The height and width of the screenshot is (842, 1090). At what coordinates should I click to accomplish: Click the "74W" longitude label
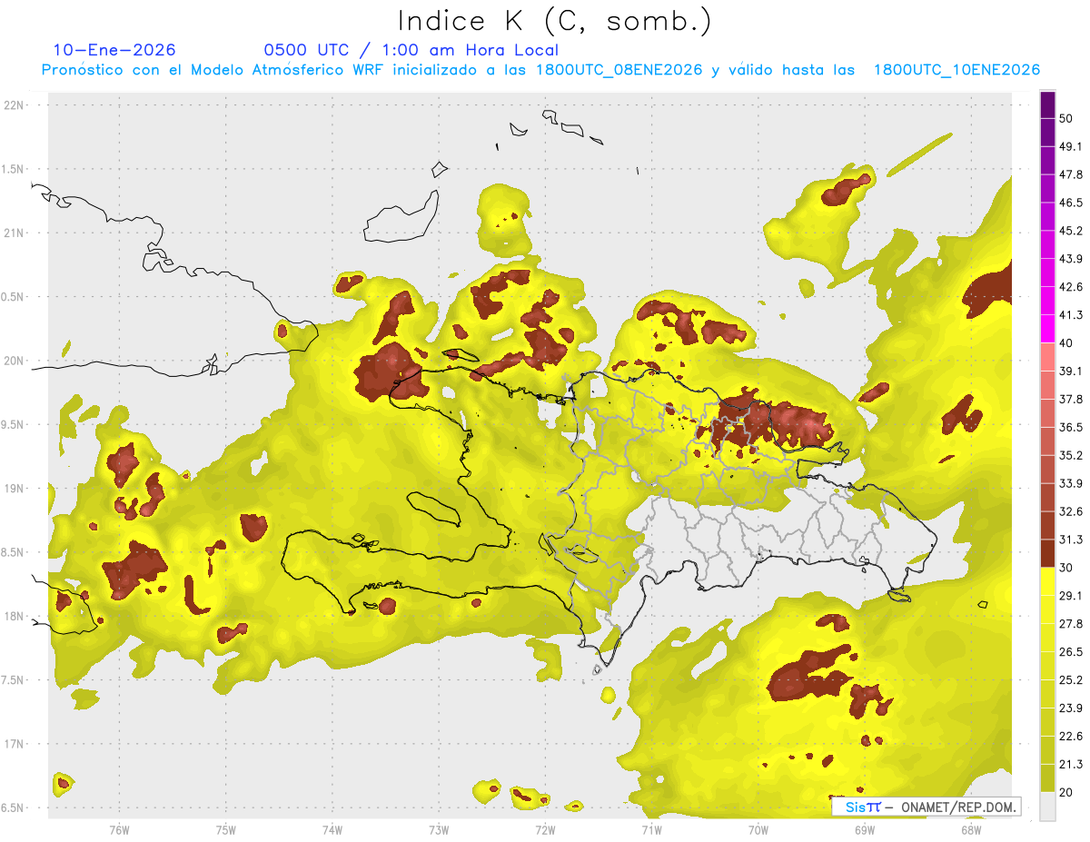332,830
